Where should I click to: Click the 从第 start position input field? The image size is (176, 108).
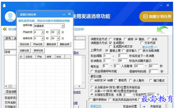127,95
